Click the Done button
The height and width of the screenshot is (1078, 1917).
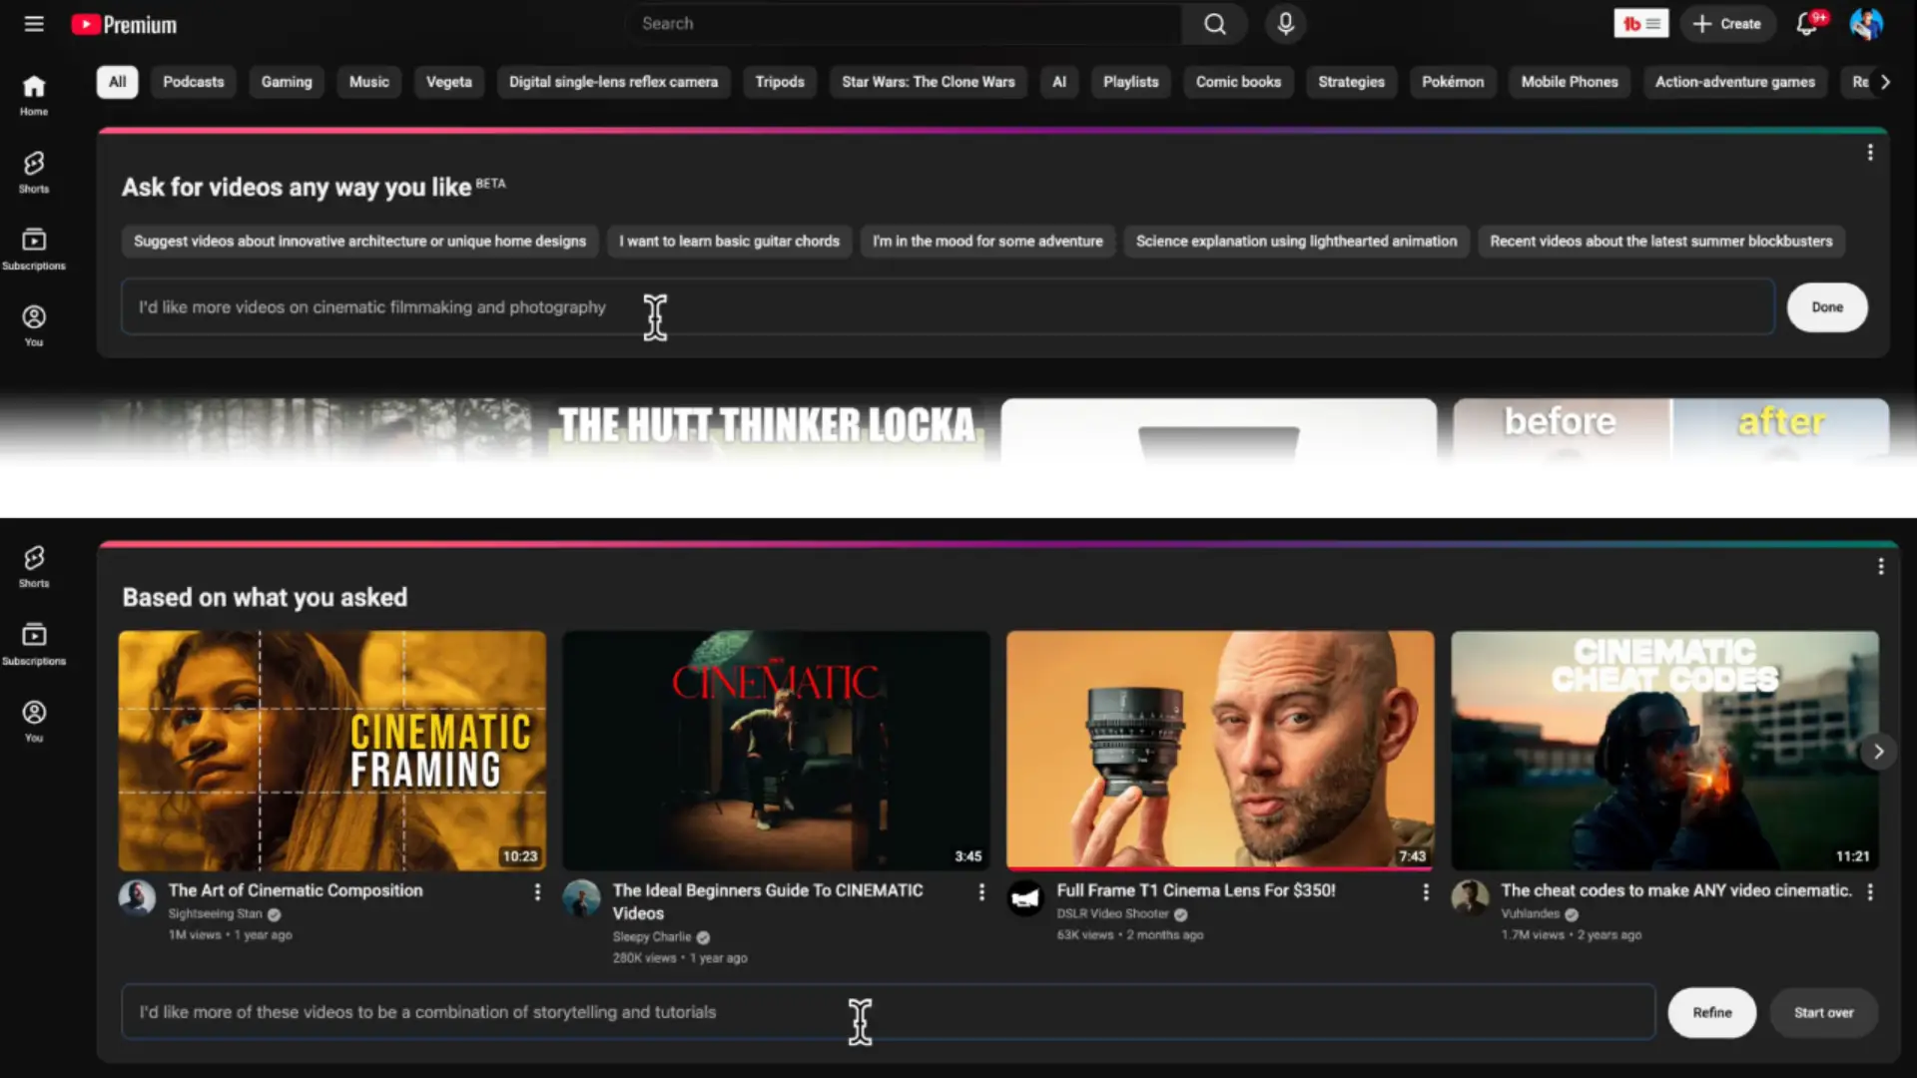click(x=1826, y=307)
